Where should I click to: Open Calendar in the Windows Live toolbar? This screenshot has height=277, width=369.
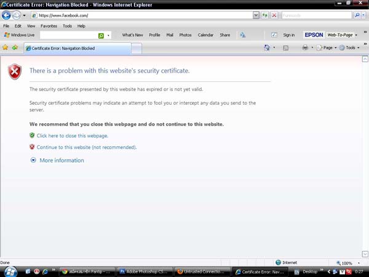click(205, 35)
